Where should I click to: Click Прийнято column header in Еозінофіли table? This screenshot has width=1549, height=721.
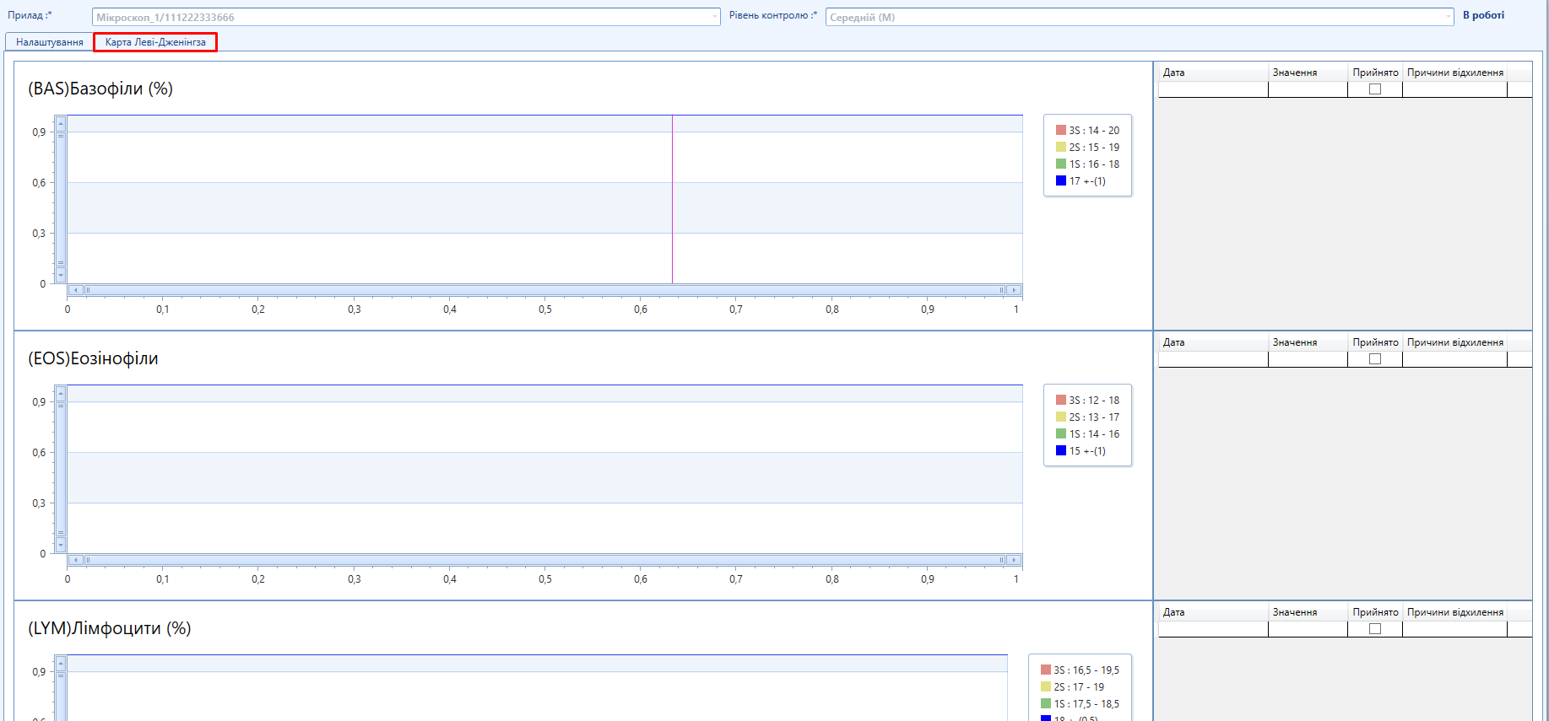(x=1375, y=342)
